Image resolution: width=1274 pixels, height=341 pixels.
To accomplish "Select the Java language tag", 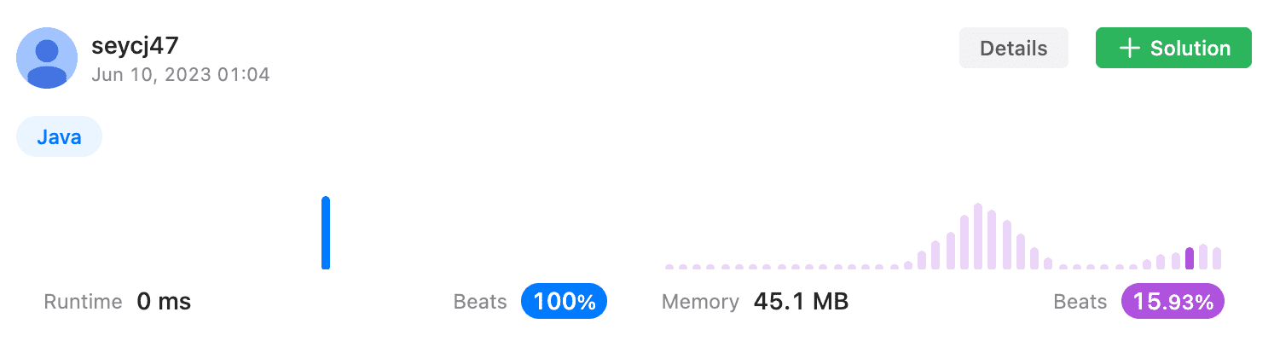I will click(x=59, y=137).
